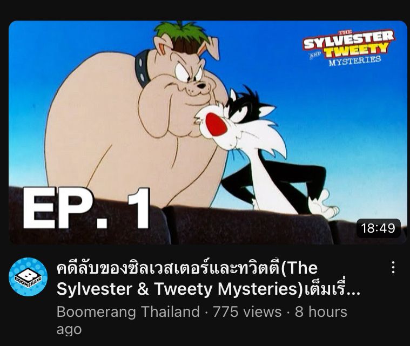This screenshot has width=410, height=346.
Task: Click Sylvester's red nose
Action: coord(216,124)
